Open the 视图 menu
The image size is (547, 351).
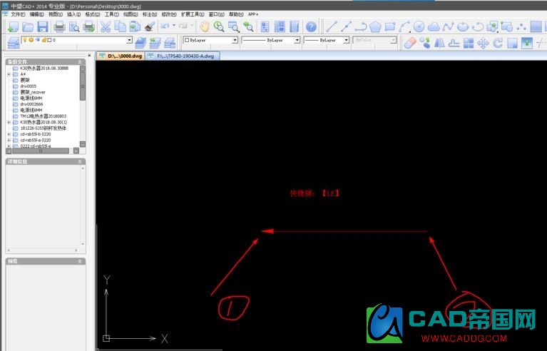[56, 14]
